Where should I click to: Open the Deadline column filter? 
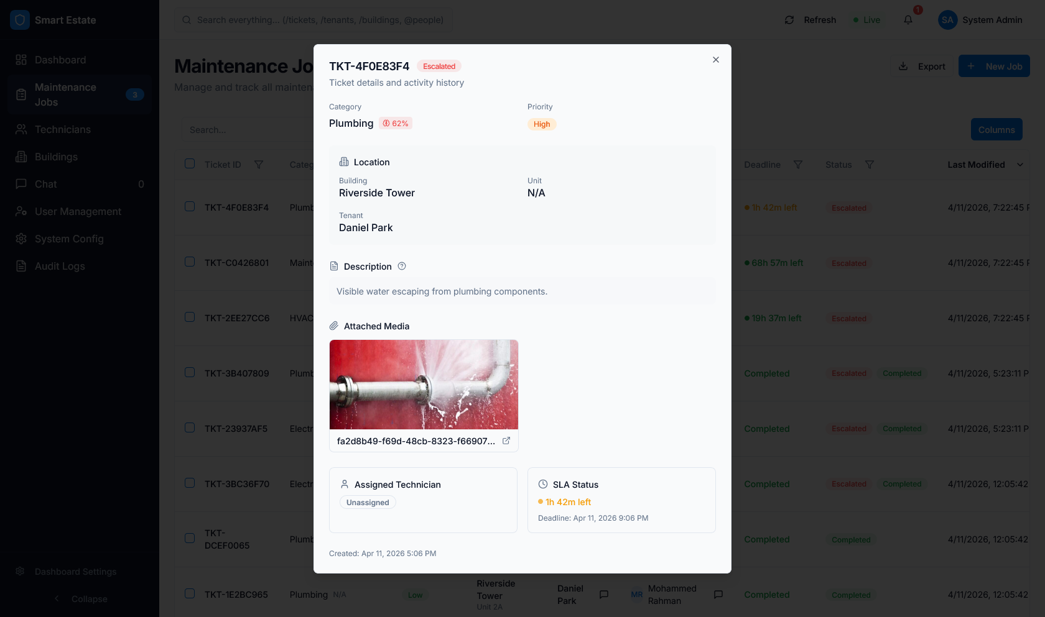tap(798, 165)
